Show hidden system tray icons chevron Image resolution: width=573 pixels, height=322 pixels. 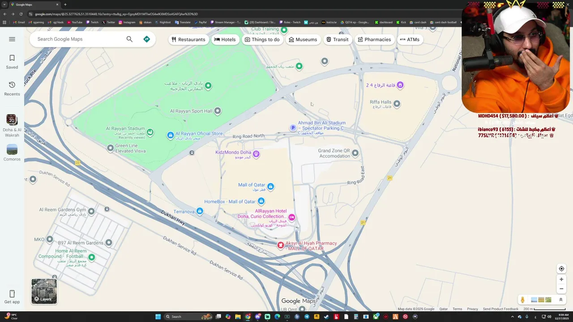coord(513,317)
